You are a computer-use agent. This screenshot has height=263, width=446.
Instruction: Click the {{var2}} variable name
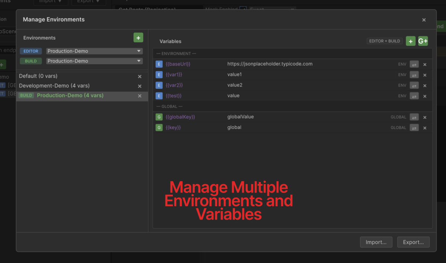click(174, 85)
